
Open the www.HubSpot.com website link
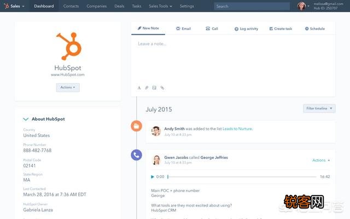[68, 74]
